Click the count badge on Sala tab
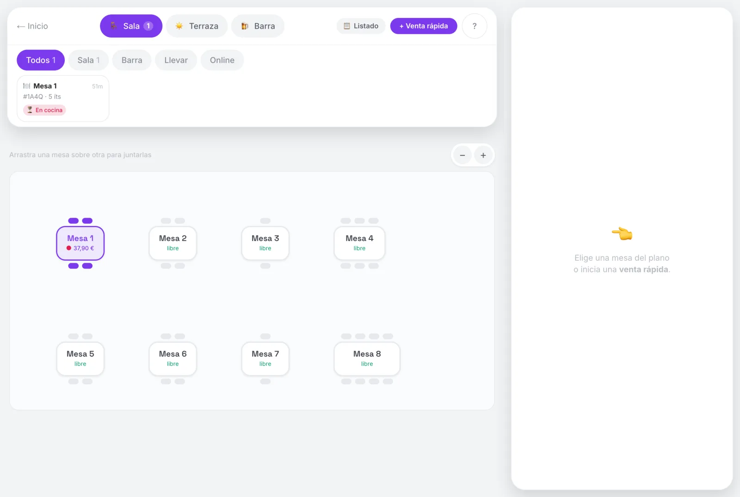 (x=148, y=26)
